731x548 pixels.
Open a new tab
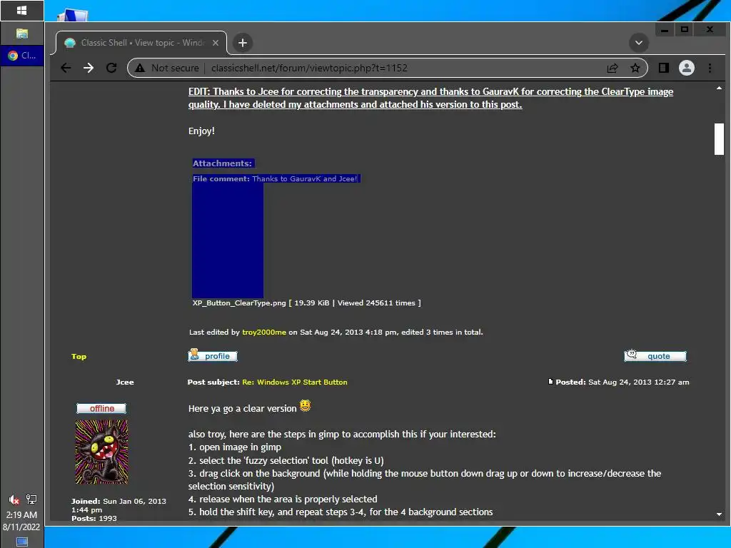pyautogui.click(x=243, y=43)
